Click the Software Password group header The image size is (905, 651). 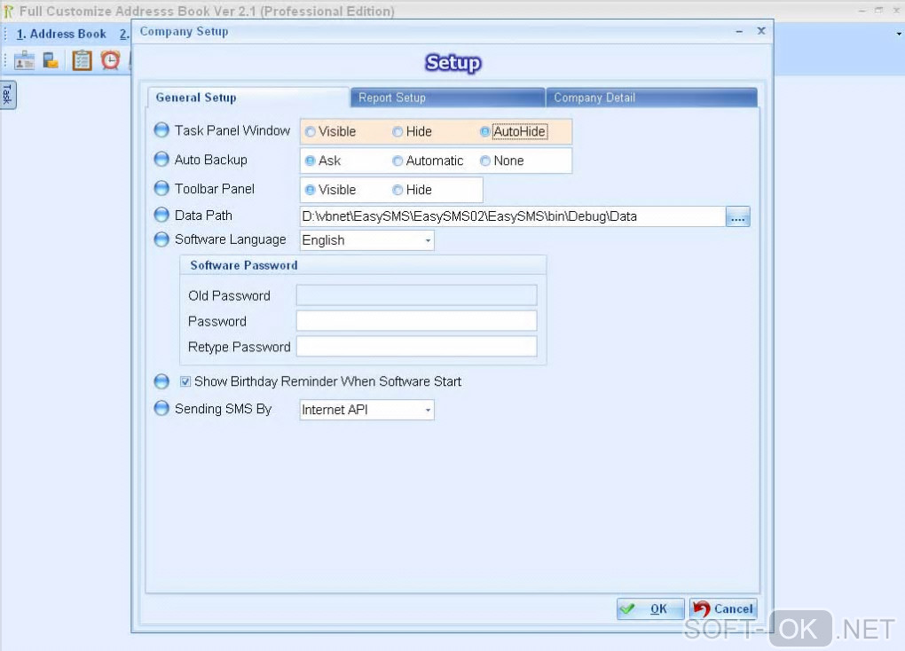(x=363, y=265)
